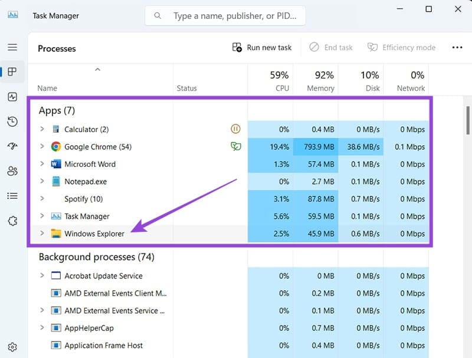This screenshot has height=358, width=472.
Task: Click the End task button
Action: pos(331,48)
